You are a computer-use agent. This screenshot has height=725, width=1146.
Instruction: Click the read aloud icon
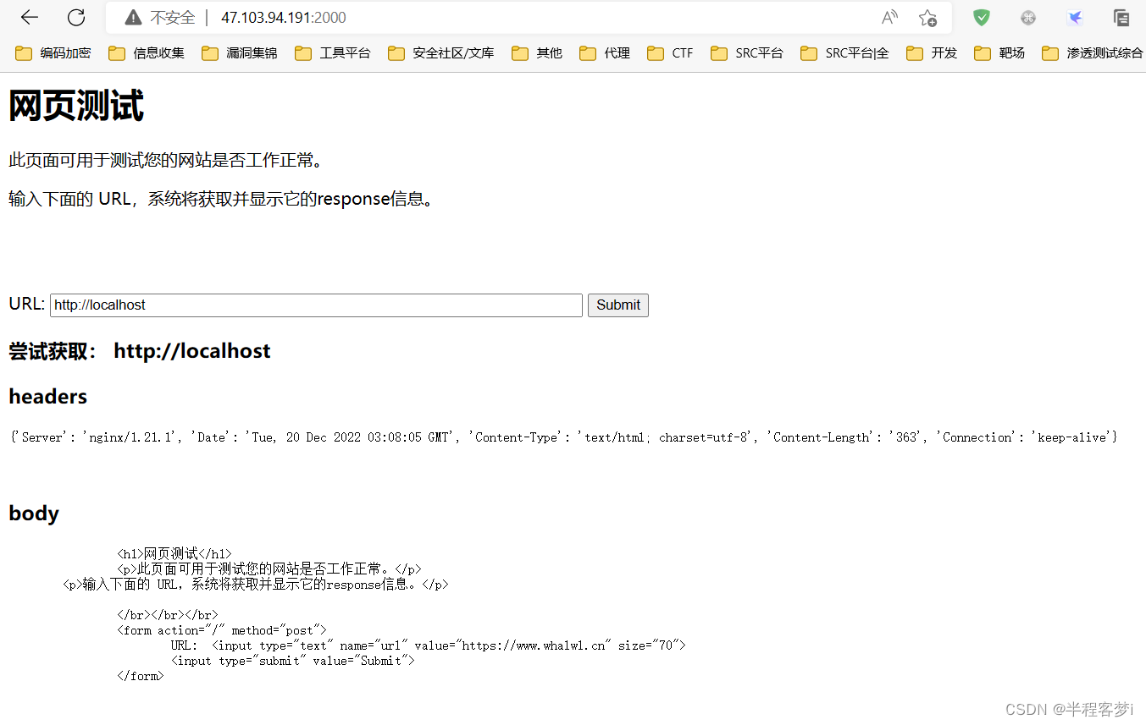point(889,17)
